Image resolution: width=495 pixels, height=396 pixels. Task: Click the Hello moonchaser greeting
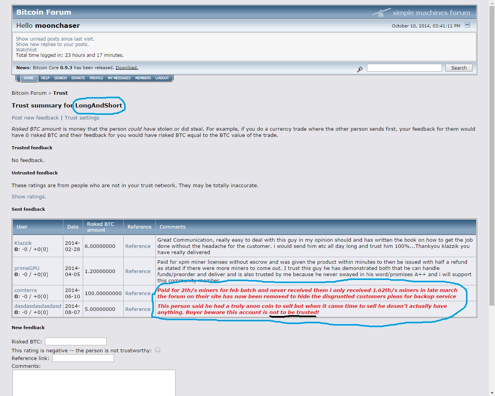(48, 26)
